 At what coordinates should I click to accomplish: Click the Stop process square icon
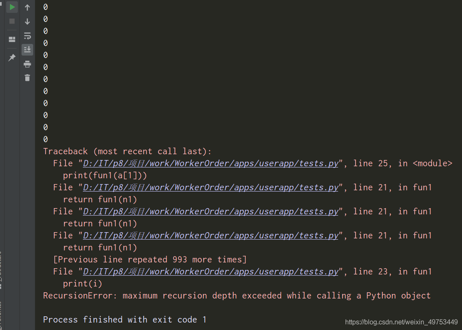pyautogui.click(x=12, y=21)
